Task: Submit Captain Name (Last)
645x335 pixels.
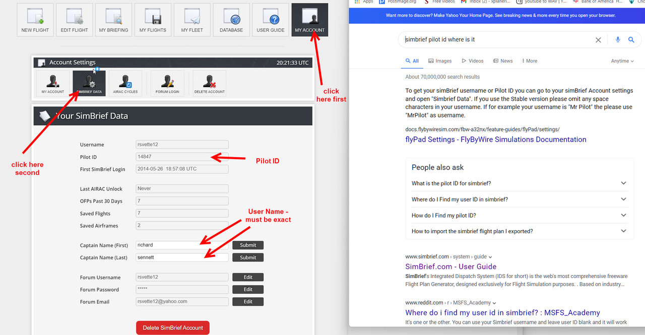Action: point(248,257)
